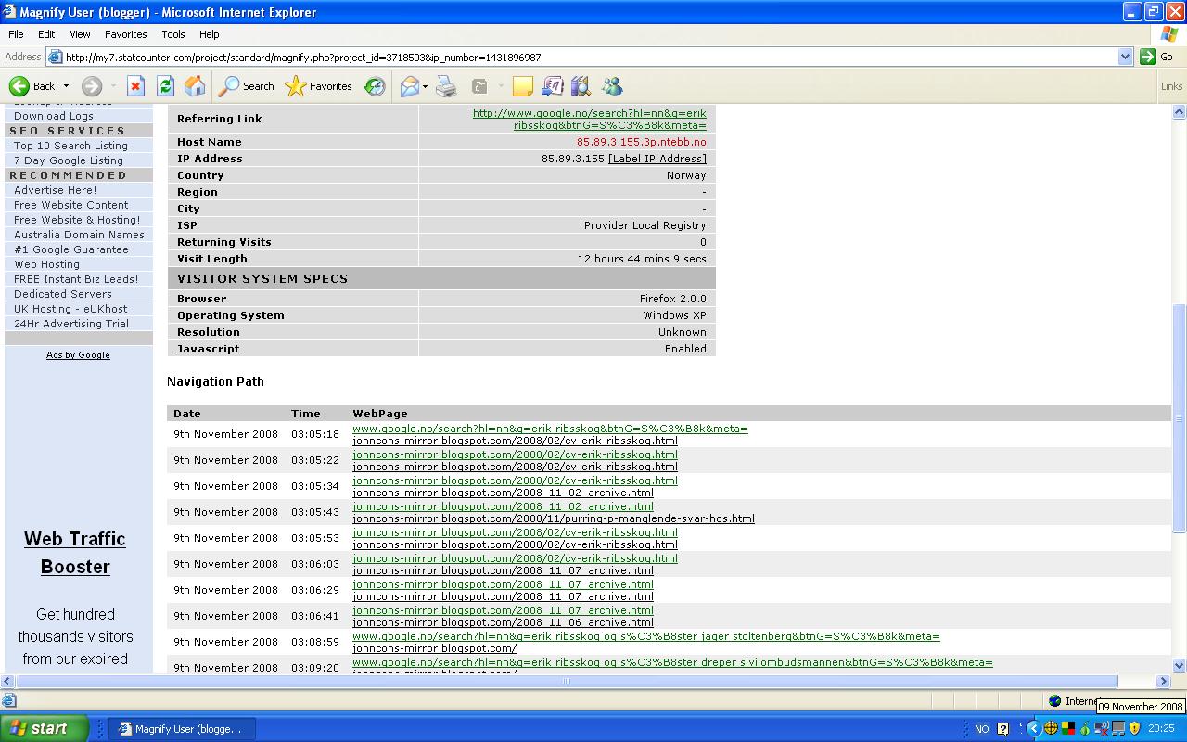The width and height of the screenshot is (1187, 742).
Task: Open the Favorites pane star button
Action: click(318, 86)
